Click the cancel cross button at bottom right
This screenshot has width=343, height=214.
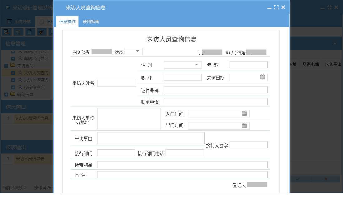click(x=325, y=179)
